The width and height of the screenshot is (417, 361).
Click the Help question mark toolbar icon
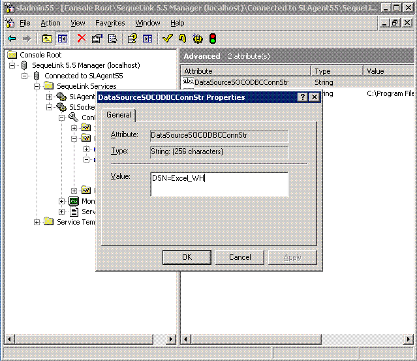click(x=132, y=39)
